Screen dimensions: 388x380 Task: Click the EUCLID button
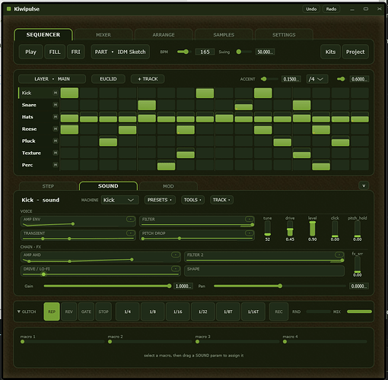click(108, 79)
